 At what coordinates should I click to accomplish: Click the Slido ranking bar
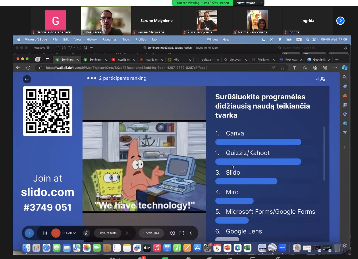point(246,181)
